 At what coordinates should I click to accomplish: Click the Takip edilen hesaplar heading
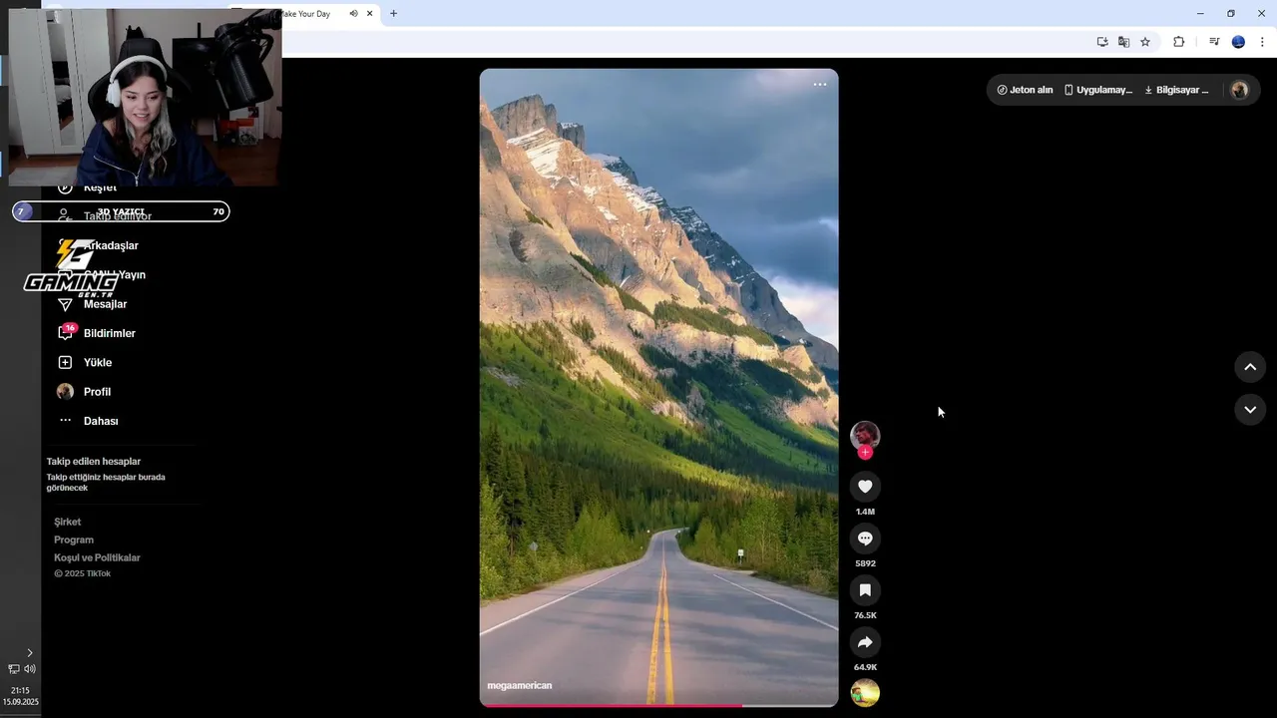(x=93, y=462)
